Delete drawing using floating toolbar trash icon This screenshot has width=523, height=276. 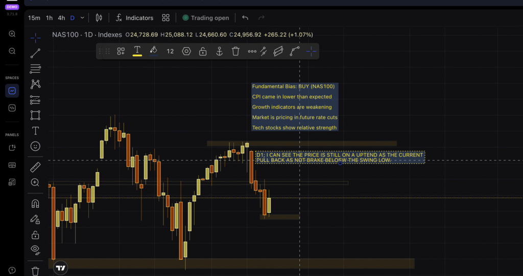click(x=235, y=51)
